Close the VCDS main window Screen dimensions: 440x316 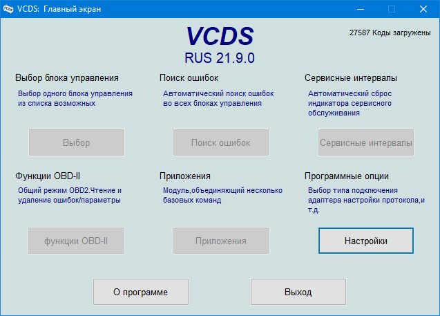tap(423, 9)
